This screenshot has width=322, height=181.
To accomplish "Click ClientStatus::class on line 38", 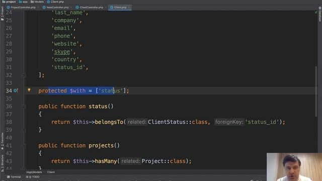I will [178, 122].
